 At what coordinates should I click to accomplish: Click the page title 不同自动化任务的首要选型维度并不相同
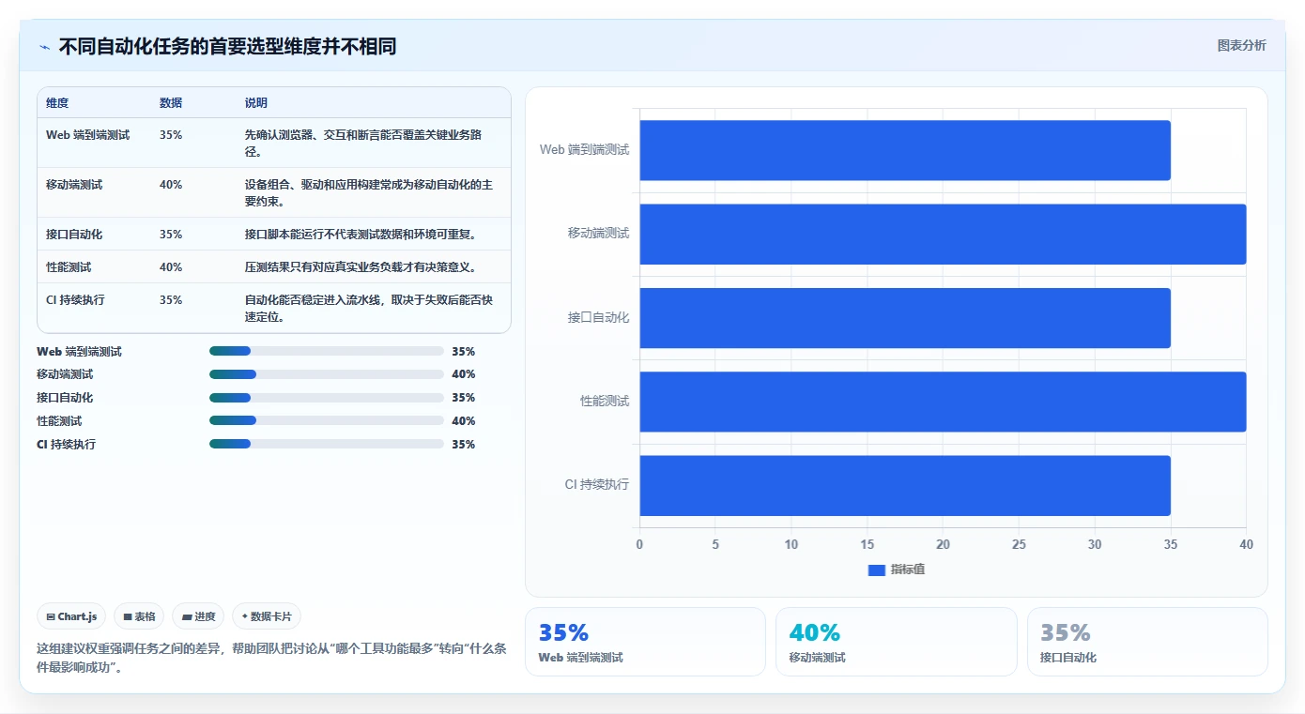[227, 47]
